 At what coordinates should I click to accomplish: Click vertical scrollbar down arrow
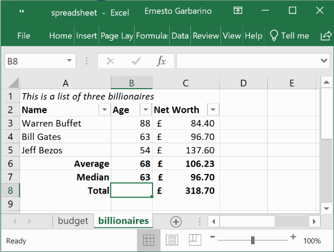click(x=326, y=209)
